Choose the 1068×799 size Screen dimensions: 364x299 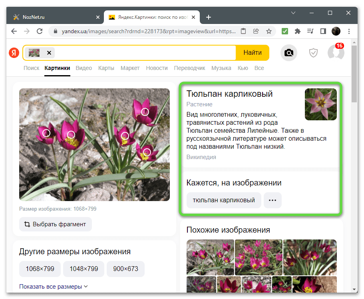click(40, 269)
